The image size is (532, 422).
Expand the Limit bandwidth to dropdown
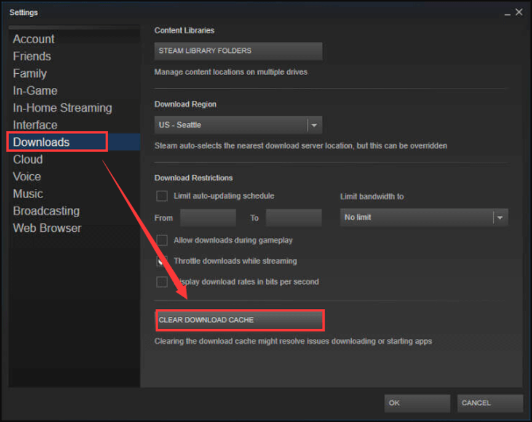point(424,217)
